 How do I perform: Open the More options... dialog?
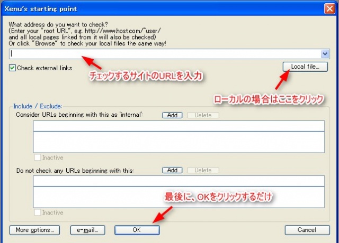(34, 230)
